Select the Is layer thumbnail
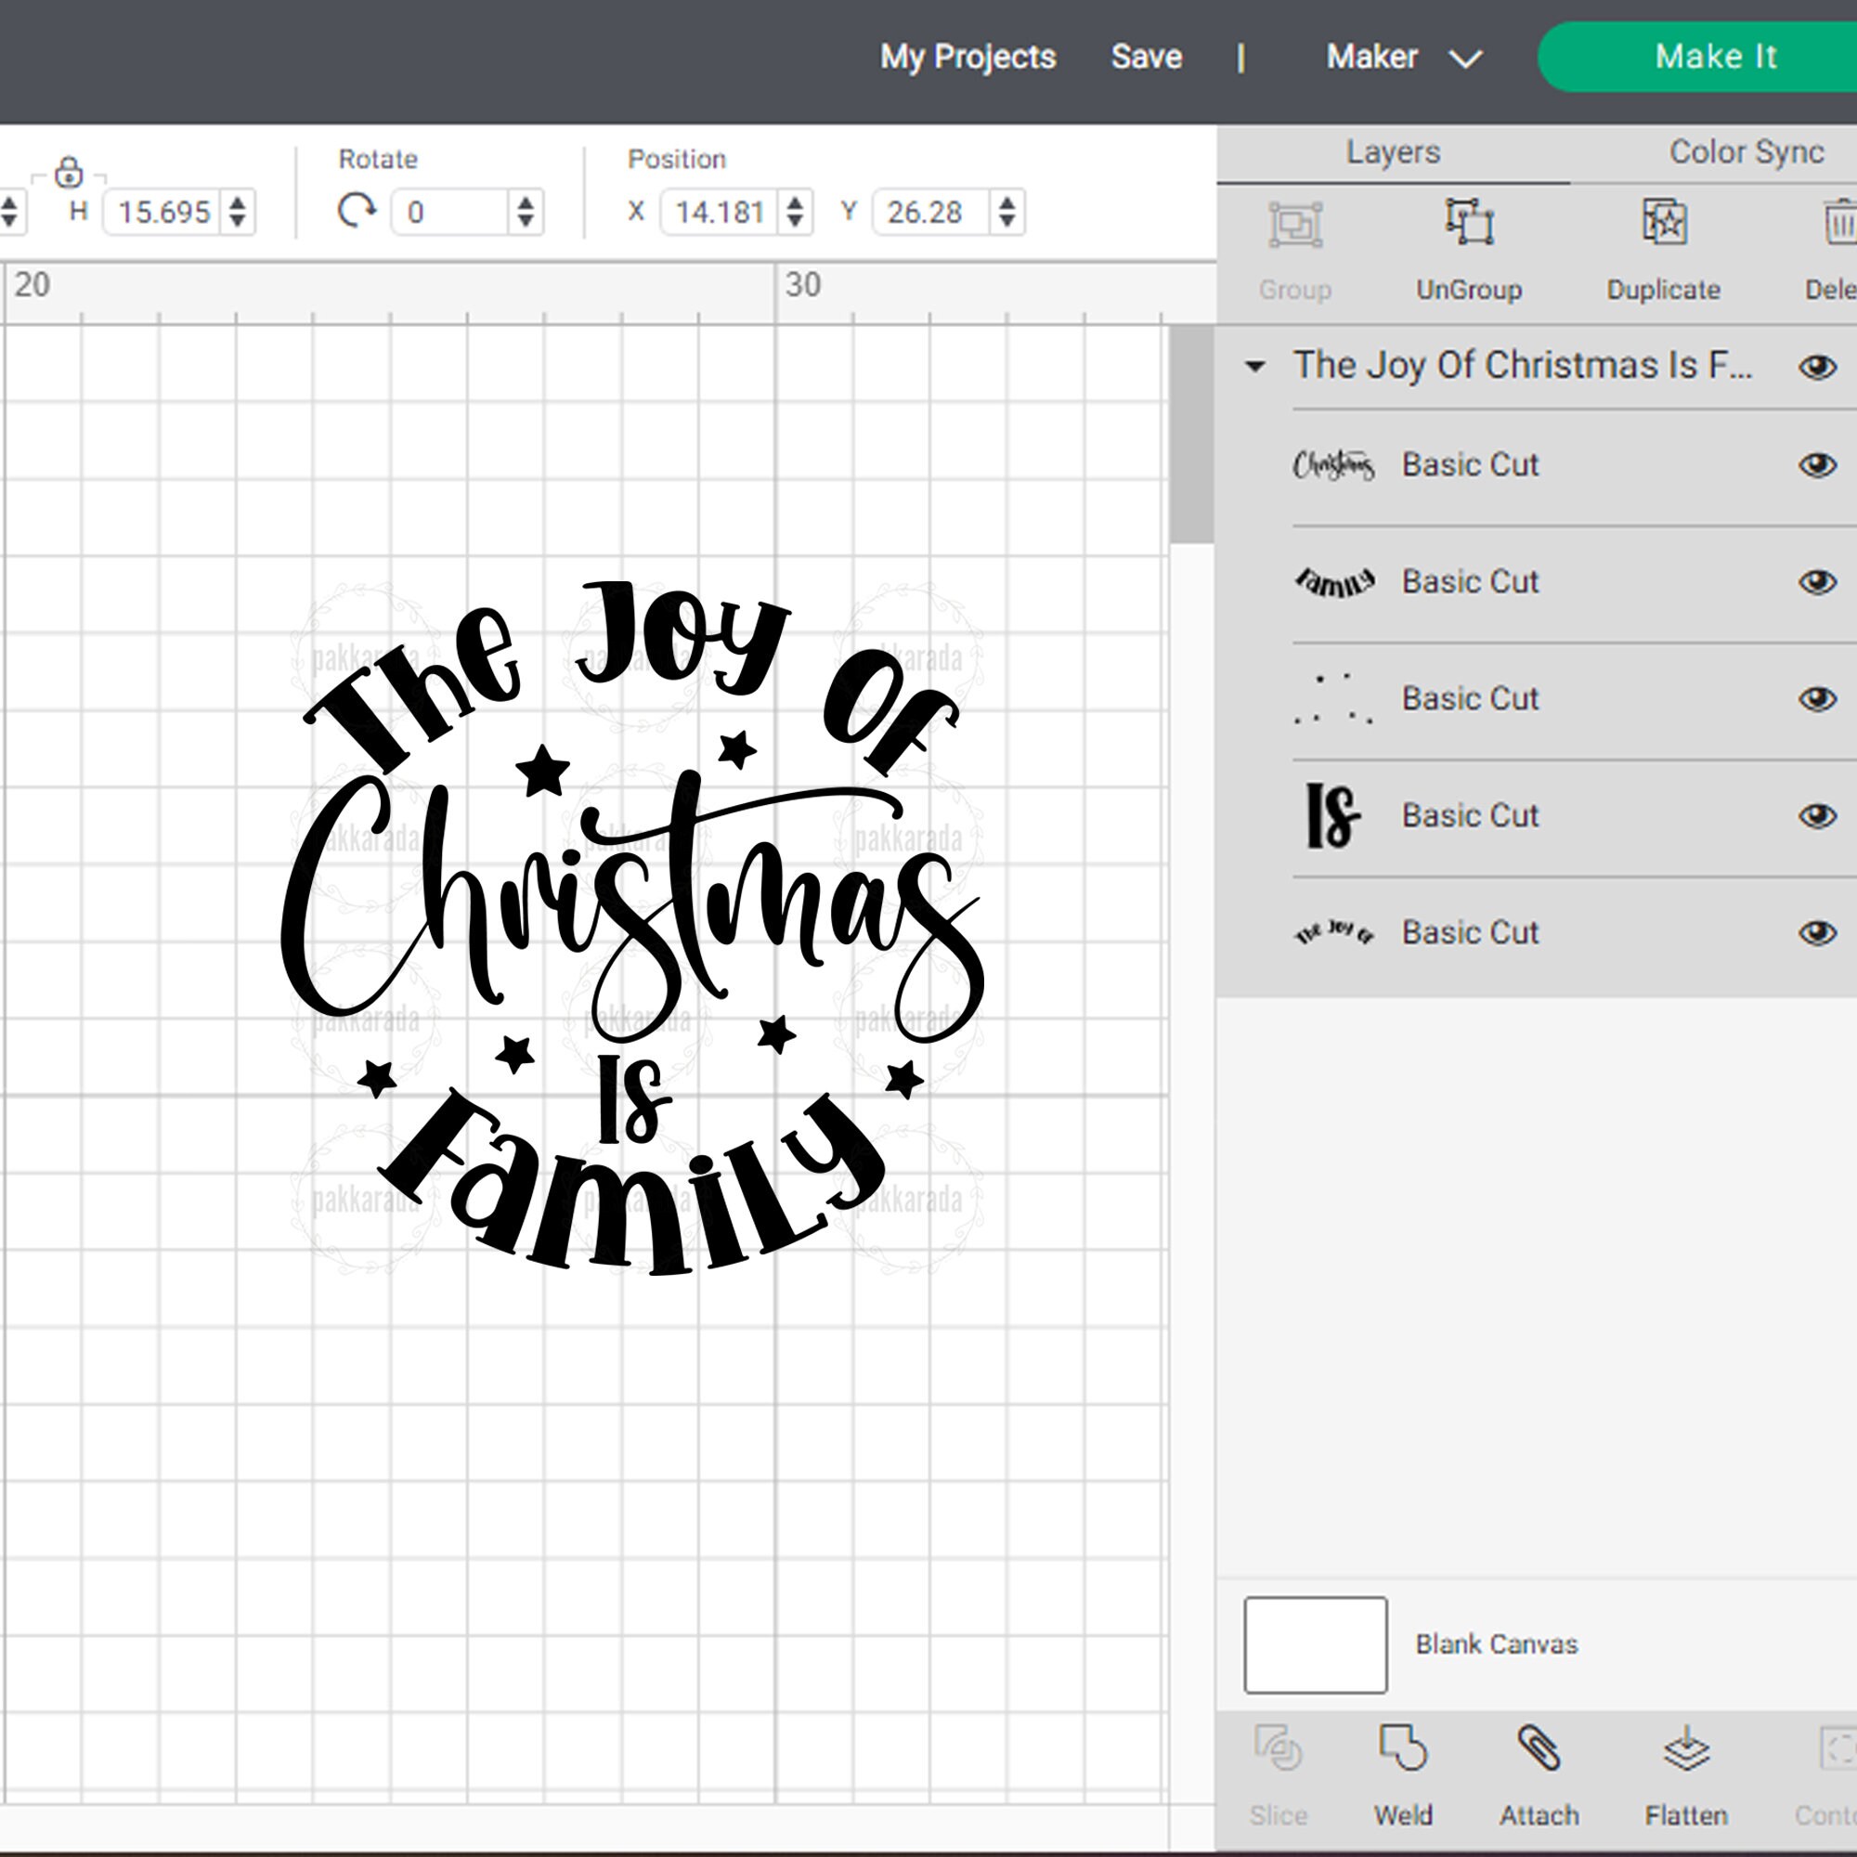Image resolution: width=1857 pixels, height=1857 pixels. pos(1333,815)
